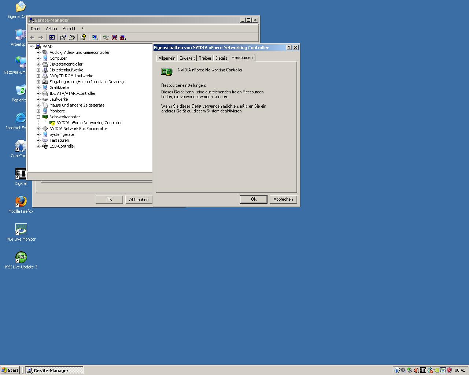Switch to the Allgemein tab
Screen dimensions: 469x375
(x=167, y=58)
